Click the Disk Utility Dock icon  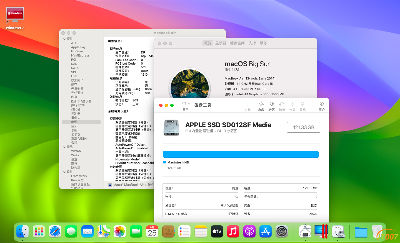(x=338, y=231)
